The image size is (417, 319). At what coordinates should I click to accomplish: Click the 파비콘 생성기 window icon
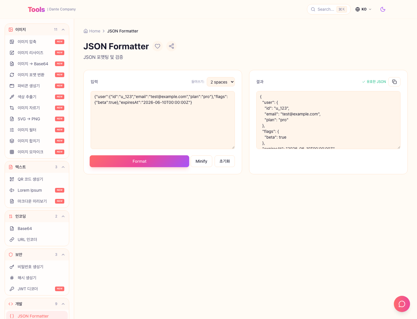click(x=12, y=86)
